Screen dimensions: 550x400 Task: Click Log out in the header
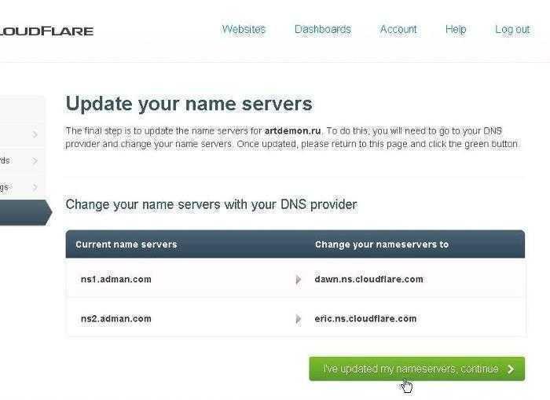tap(512, 30)
